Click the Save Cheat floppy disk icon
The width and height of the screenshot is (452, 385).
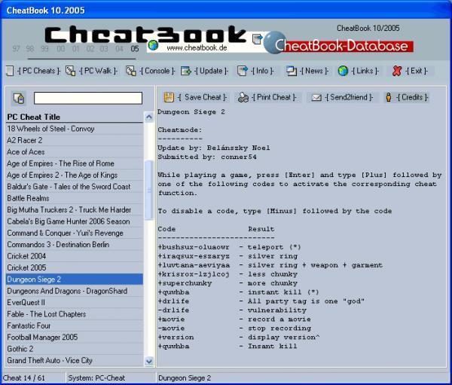pos(169,97)
